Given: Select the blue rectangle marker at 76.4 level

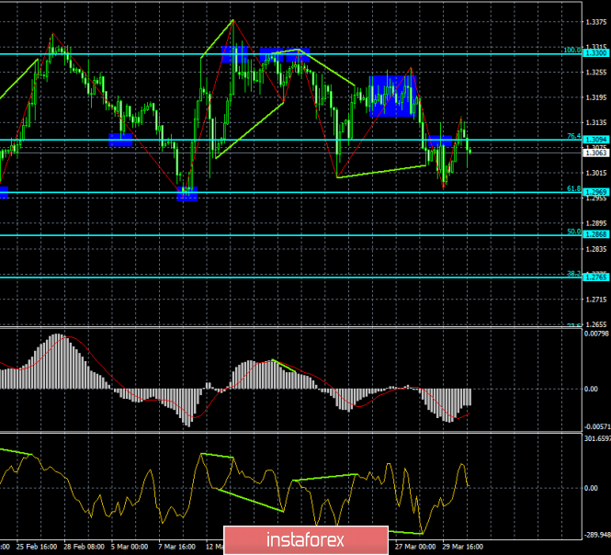Looking at the screenshot, I should (439, 141).
